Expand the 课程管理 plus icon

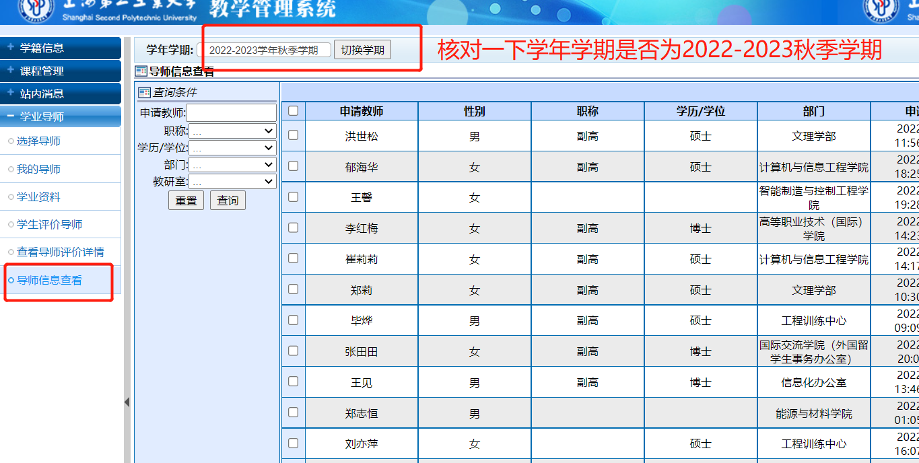[x=10, y=71]
